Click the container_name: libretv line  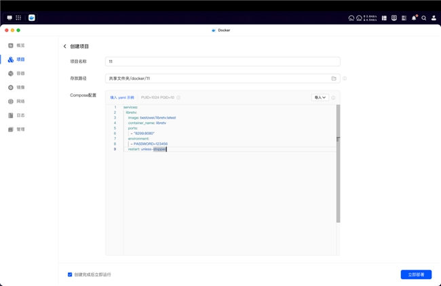coord(147,123)
